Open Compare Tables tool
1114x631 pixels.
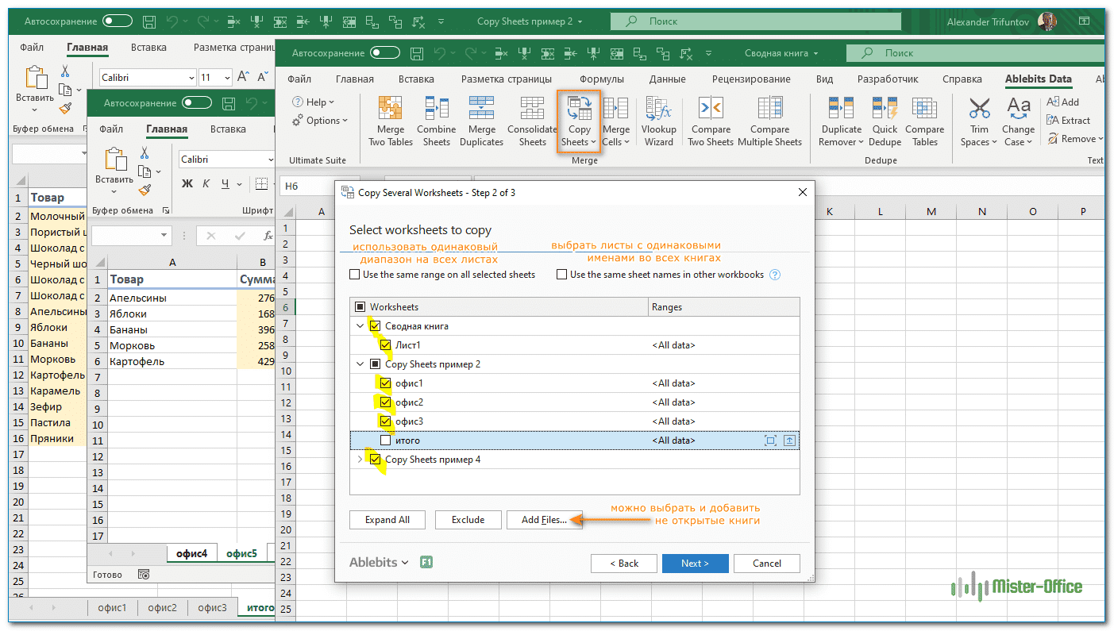[x=925, y=121]
